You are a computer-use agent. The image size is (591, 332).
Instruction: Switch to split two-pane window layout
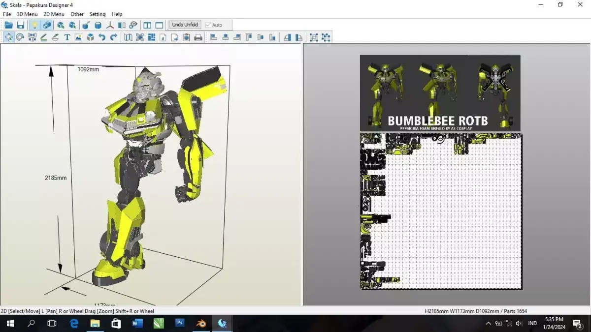147,25
